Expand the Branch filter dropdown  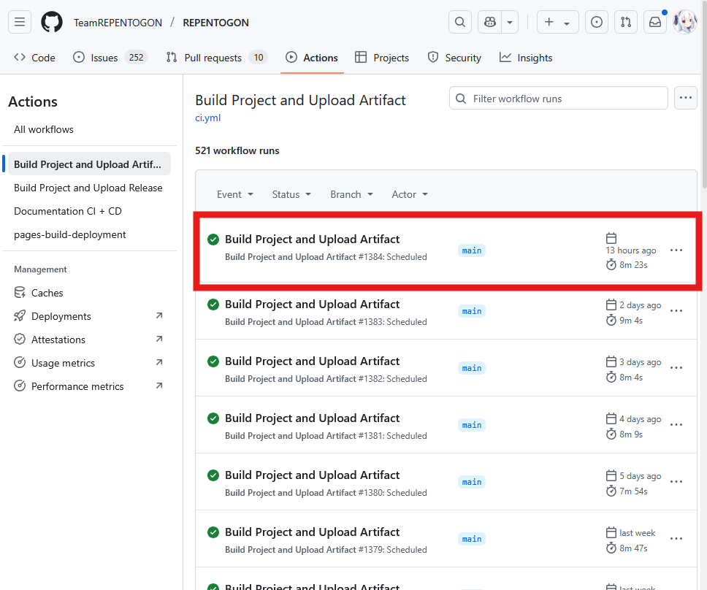[x=352, y=194]
